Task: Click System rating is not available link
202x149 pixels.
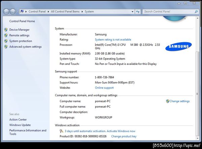Action: [113, 40]
